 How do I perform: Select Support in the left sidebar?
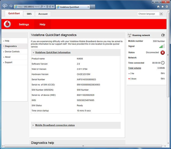pos(9,62)
